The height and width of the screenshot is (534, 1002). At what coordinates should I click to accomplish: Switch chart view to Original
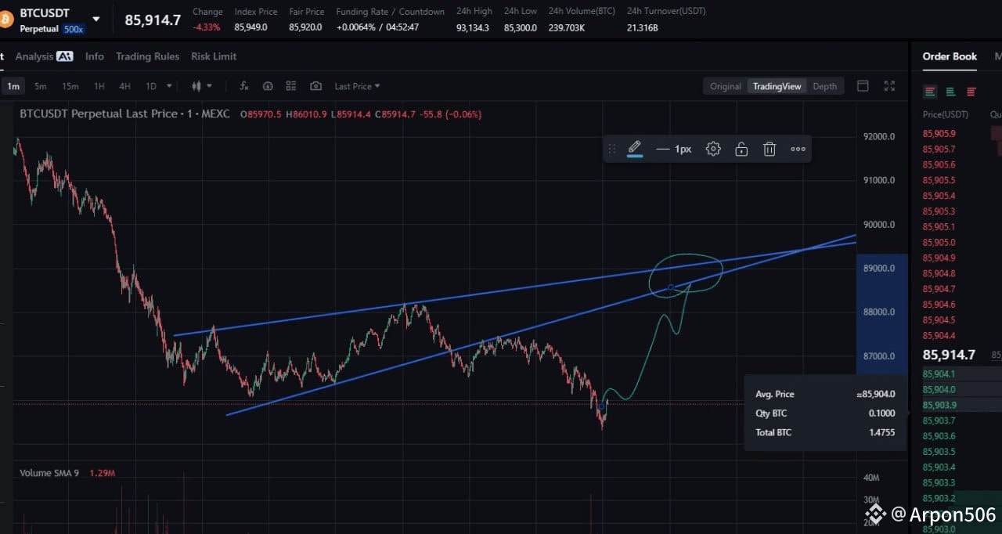point(726,86)
